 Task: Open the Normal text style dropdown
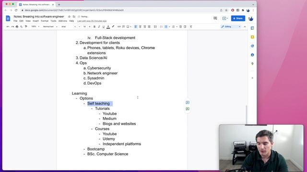click(50, 27)
